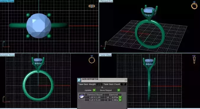
Task: Click the Through Finger viewport label
Action: coord(7,55)
